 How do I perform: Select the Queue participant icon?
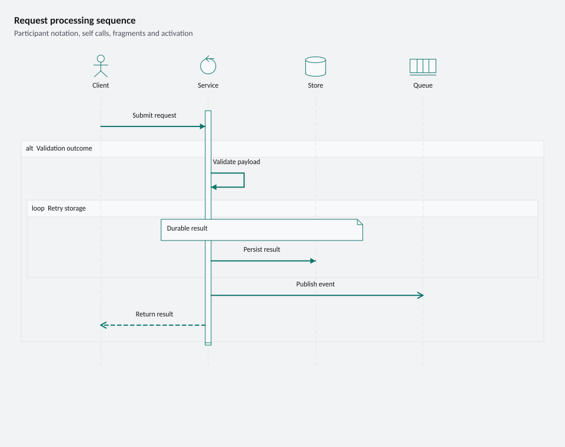click(423, 66)
